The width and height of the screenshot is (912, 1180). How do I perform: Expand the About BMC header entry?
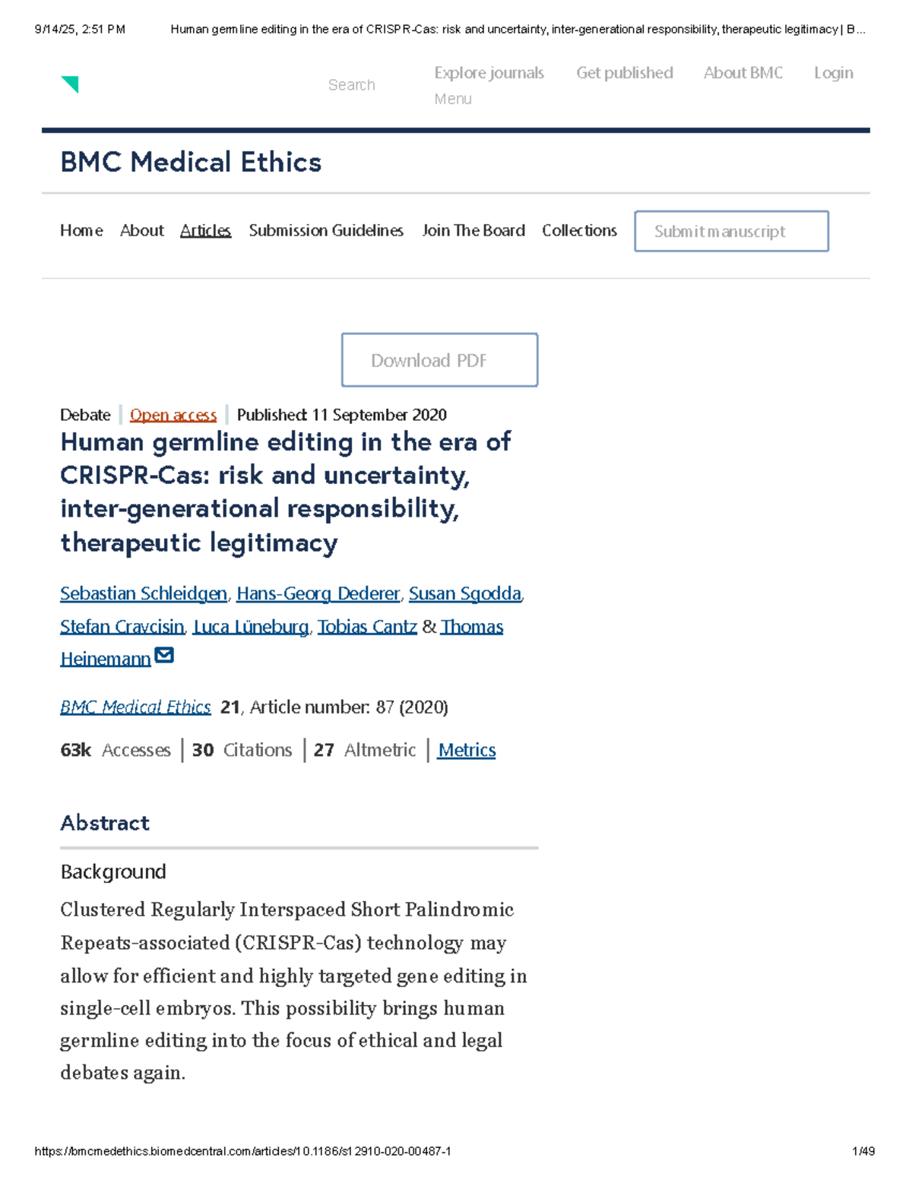[742, 72]
